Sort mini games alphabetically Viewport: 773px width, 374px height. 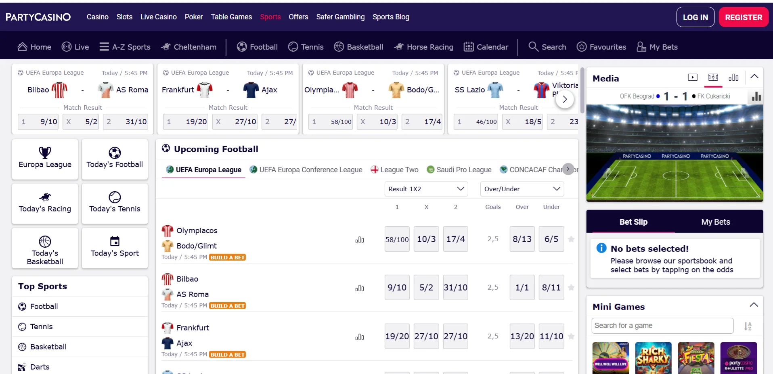click(x=748, y=326)
